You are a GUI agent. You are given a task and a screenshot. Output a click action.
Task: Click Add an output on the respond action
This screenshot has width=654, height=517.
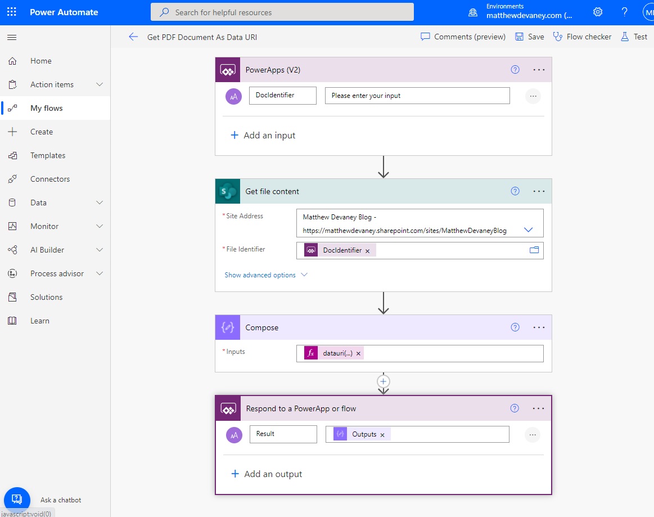267,474
